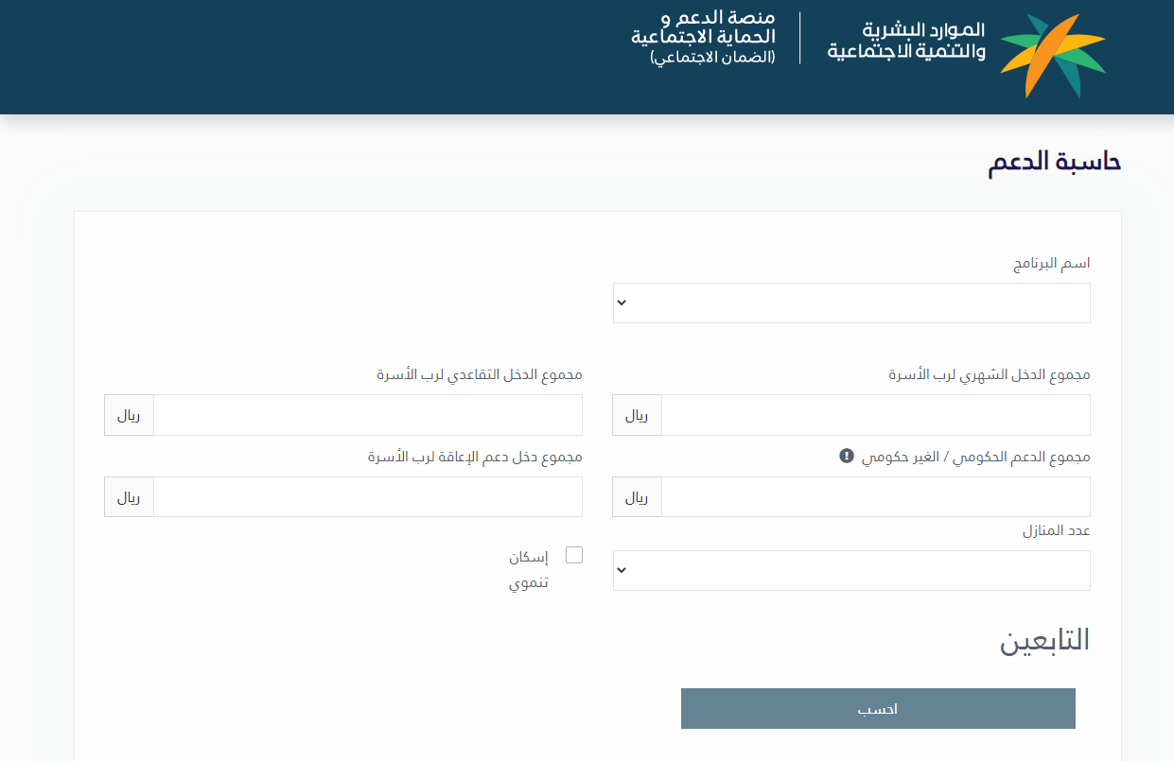
Task: Focus the مجموع دخل دعم الإعاقة لرب الأسرة field
Action: 368,496
